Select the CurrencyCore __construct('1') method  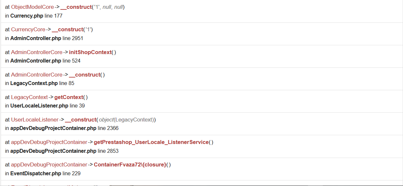tap(68, 29)
